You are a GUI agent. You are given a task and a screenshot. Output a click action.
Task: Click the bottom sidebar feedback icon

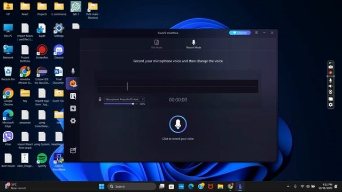tap(73, 150)
